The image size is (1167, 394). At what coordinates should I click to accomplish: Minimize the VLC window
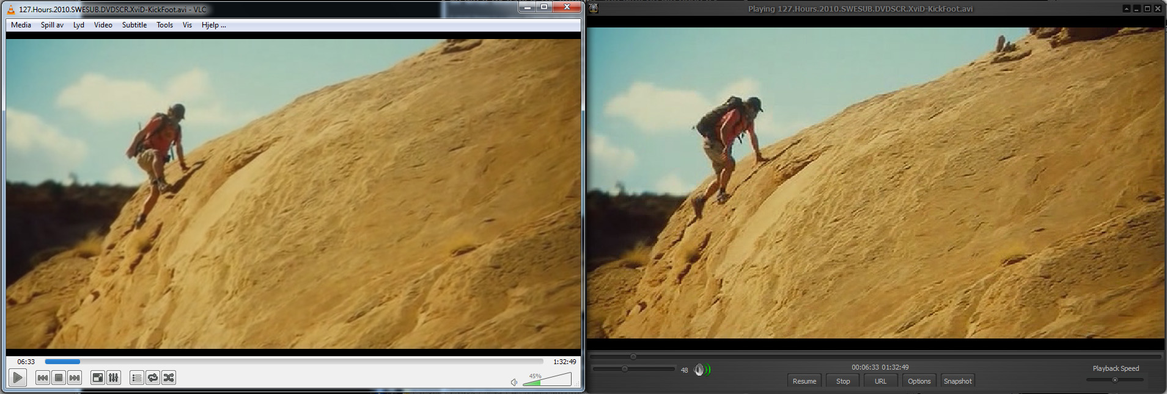click(528, 7)
